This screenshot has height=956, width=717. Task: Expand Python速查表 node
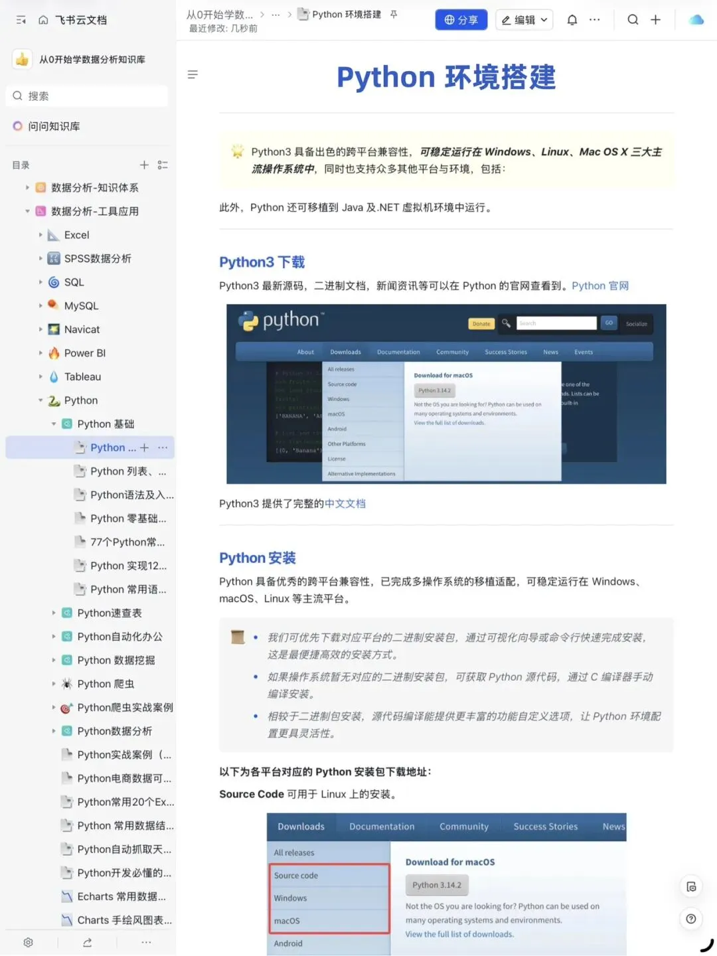pyautogui.click(x=54, y=613)
